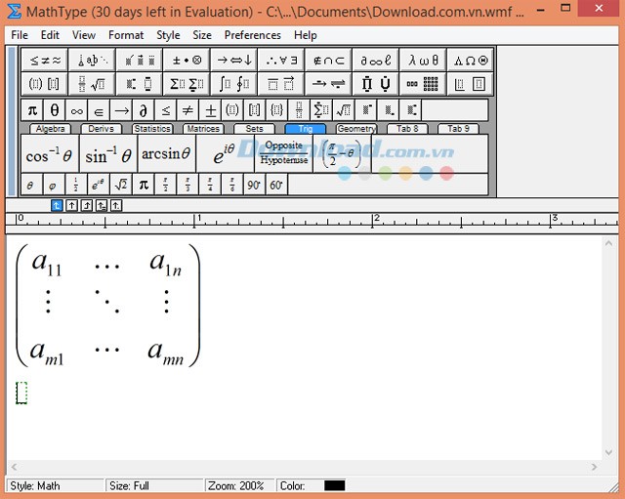Insert the cos inverse theta expression
The width and height of the screenshot is (625, 499).
click(x=50, y=154)
